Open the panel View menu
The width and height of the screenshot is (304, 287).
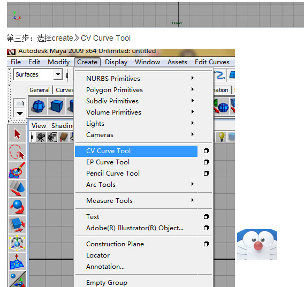point(39,126)
